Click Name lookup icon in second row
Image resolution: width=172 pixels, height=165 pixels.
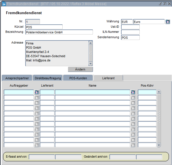point(133,97)
